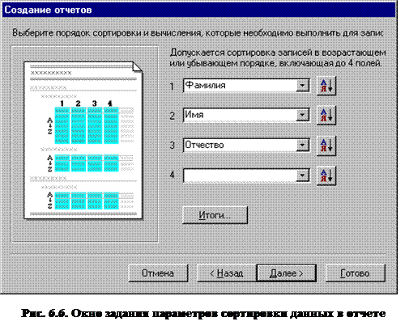Click the Создание отчетов title bar
Image resolution: width=405 pixels, height=330 pixels.
pos(198,10)
